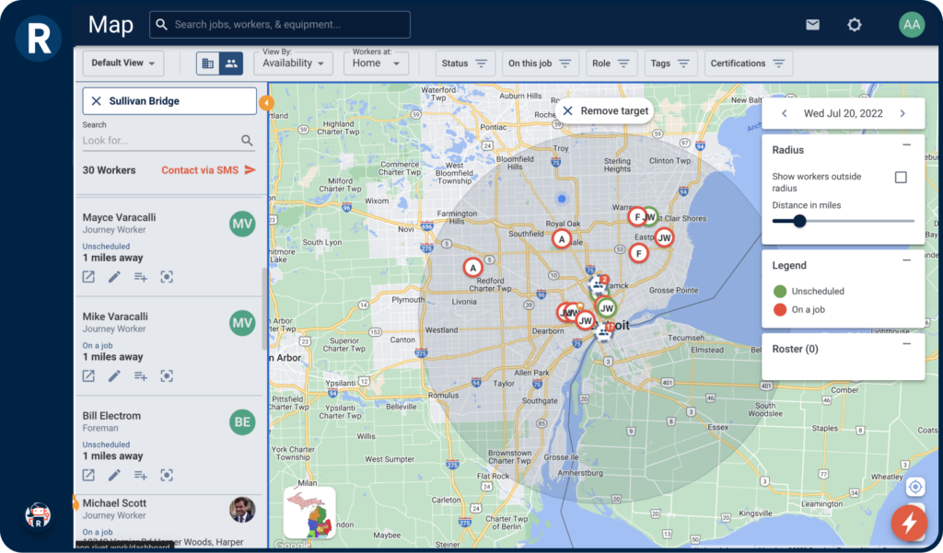Open the Certifications filter
This screenshot has width=943, height=553.
[748, 63]
